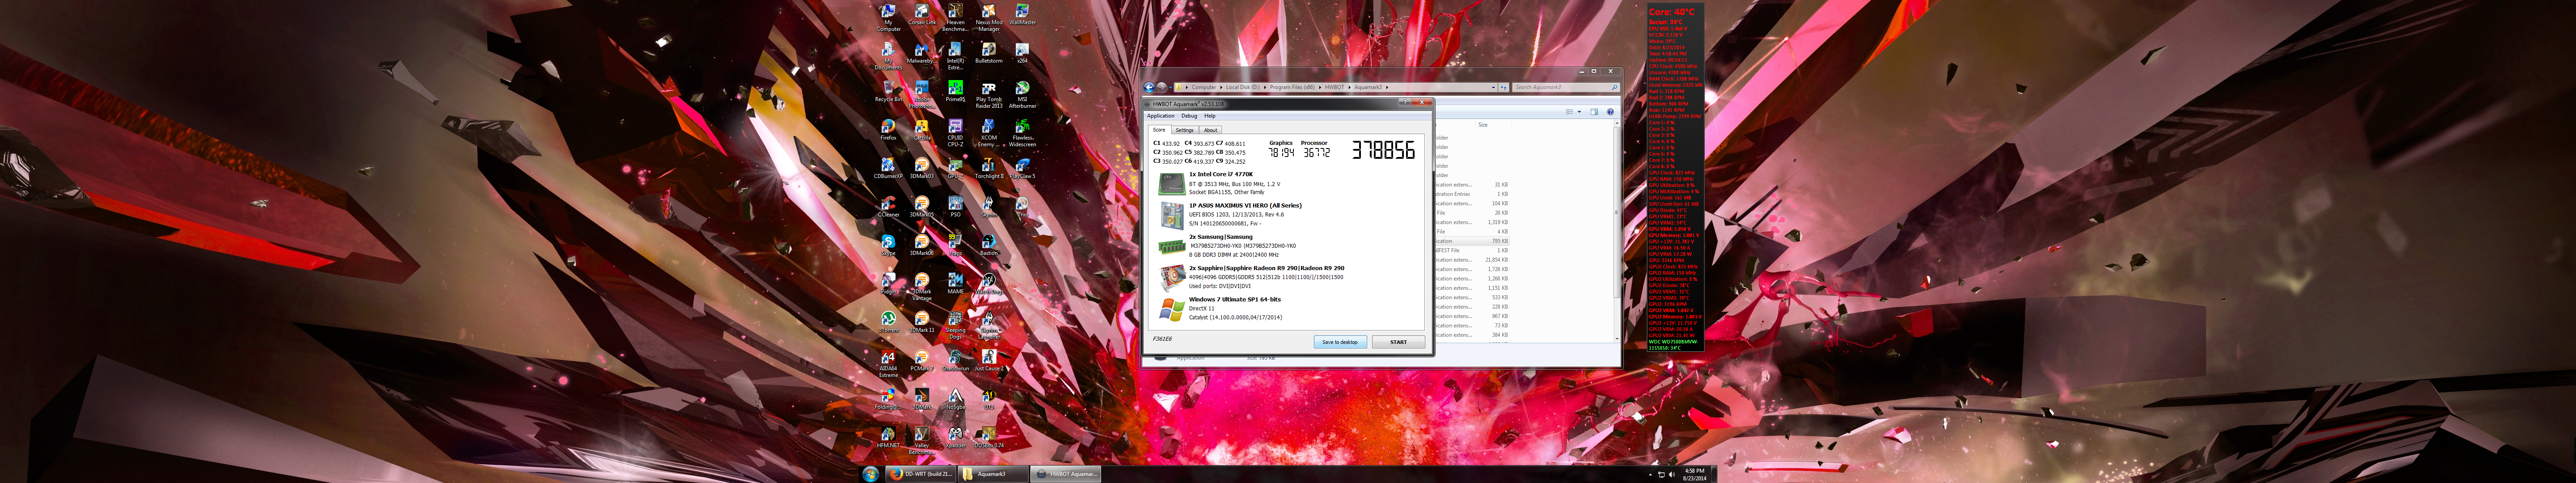Open the Help menu in HWBOT Aquamark

click(x=1210, y=116)
